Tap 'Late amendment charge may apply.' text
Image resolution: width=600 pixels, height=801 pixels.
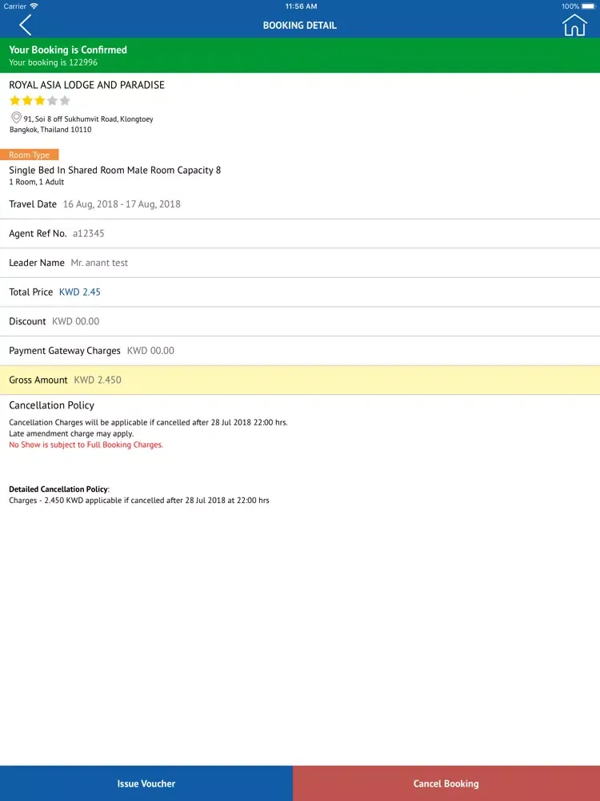pyautogui.click(x=71, y=433)
